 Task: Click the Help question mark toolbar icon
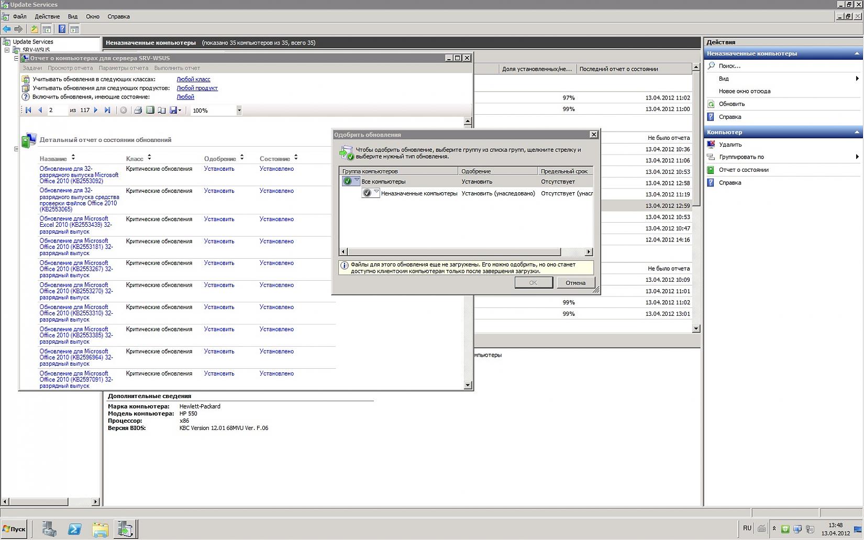click(x=62, y=29)
